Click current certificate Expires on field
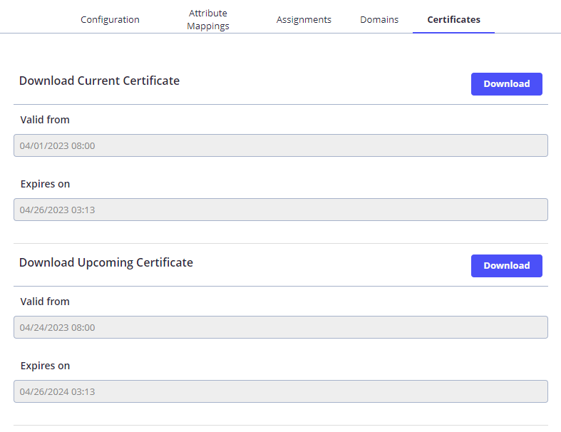561x432 pixels. coord(281,210)
